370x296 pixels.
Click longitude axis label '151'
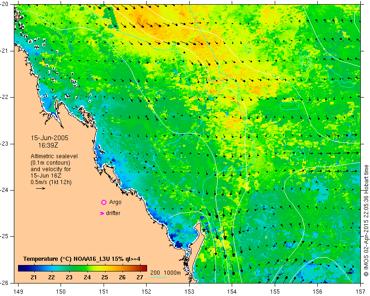(104, 292)
